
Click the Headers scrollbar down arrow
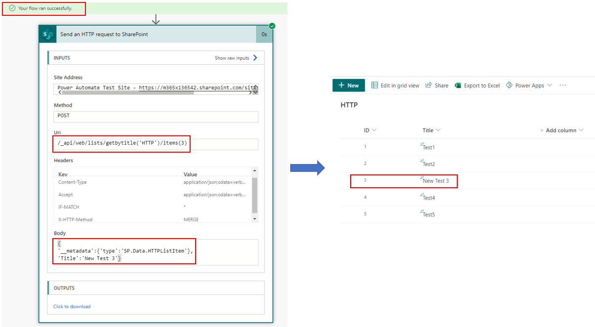[x=255, y=219]
